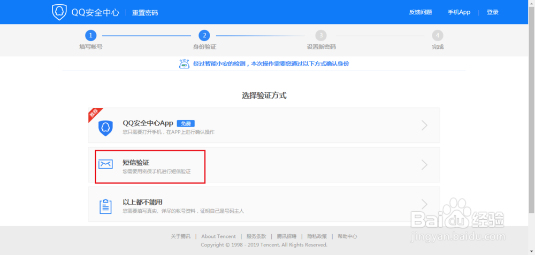
Task: Click step 1 circle for 填写帐号
Action: [91, 35]
